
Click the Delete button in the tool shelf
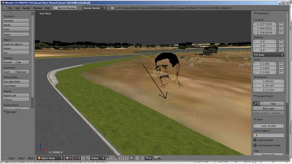(16, 48)
